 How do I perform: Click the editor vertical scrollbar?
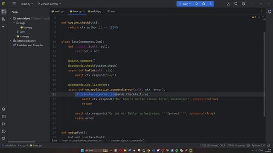point(264,74)
